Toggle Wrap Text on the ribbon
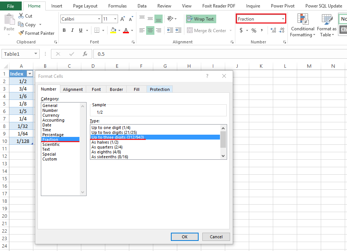The image size is (347, 251). (201, 19)
